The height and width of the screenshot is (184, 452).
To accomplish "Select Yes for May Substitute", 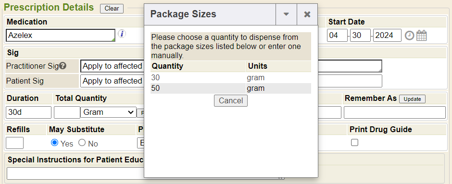I will pos(54,143).
